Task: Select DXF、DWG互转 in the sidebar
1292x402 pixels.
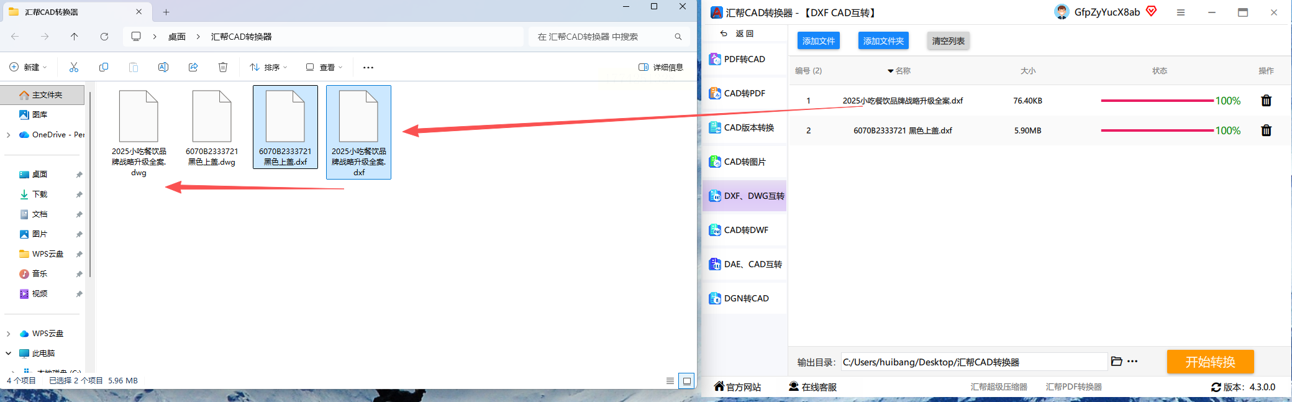Action: tap(744, 196)
